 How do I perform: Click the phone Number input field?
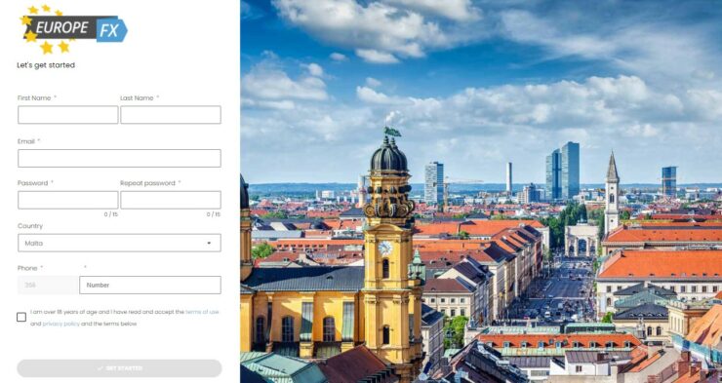pyautogui.click(x=150, y=286)
